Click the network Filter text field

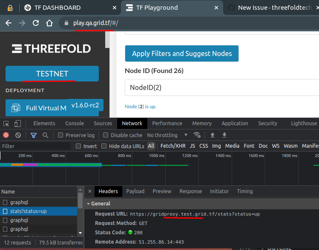(x=35, y=146)
